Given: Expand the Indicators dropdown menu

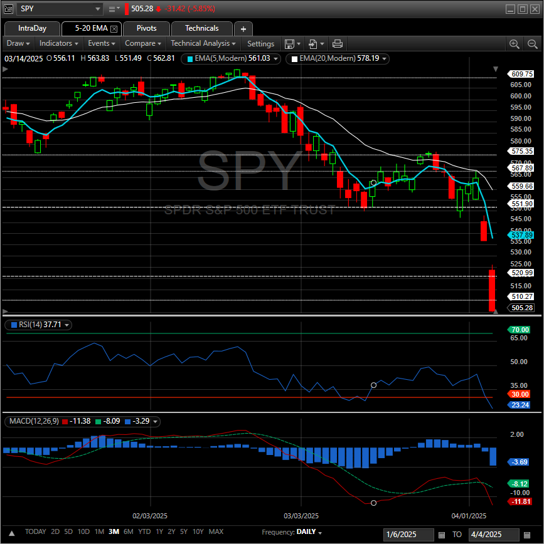Looking at the screenshot, I should tap(59, 43).
